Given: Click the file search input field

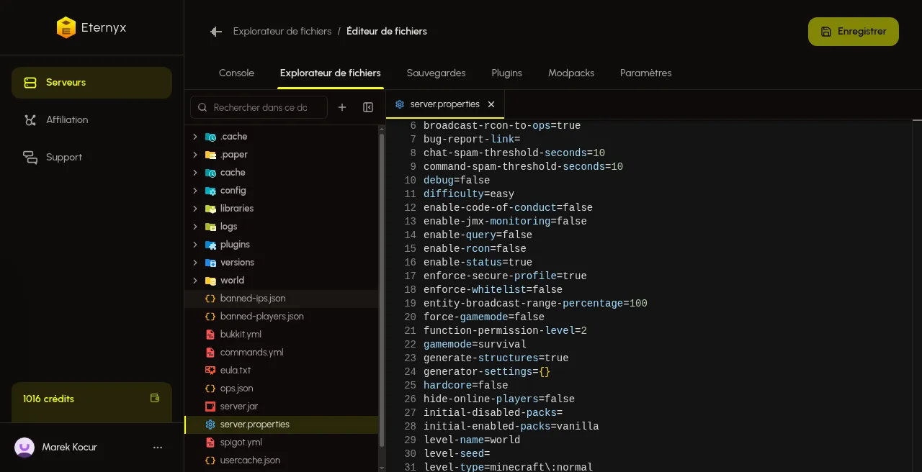Looking at the screenshot, I should pyautogui.click(x=259, y=107).
